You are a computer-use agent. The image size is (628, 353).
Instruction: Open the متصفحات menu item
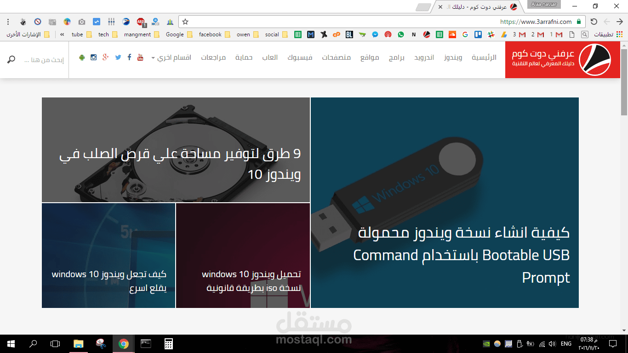(336, 57)
